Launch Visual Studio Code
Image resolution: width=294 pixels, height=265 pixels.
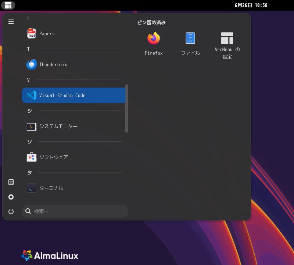[x=73, y=95]
